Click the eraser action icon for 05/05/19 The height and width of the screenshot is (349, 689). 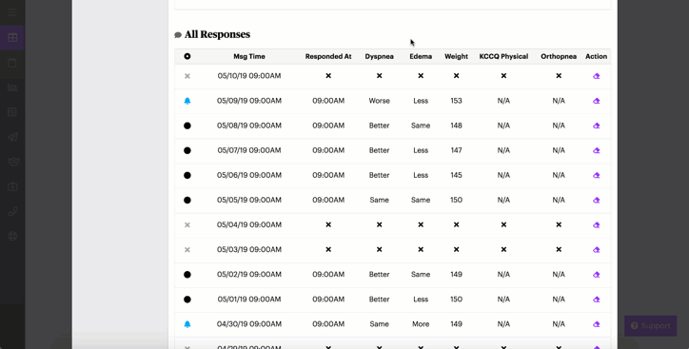point(597,200)
